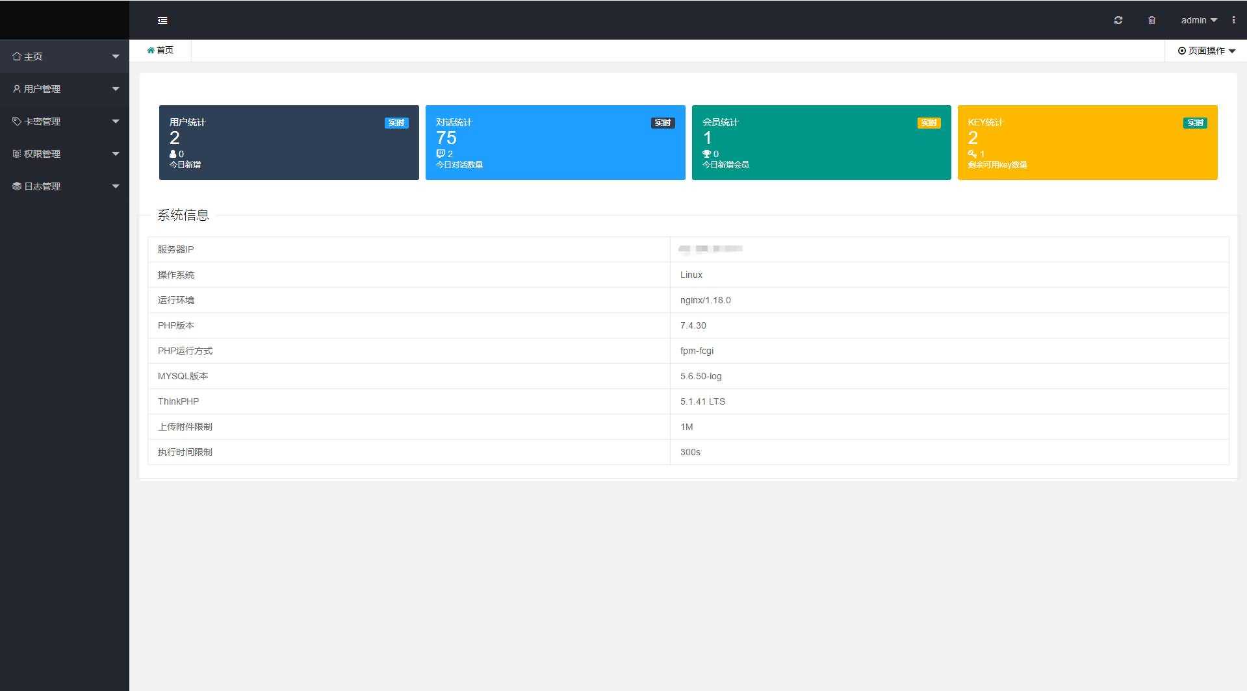The height and width of the screenshot is (691, 1247).
Task: Click the key icon in KEY统计 card
Action: coord(972,155)
